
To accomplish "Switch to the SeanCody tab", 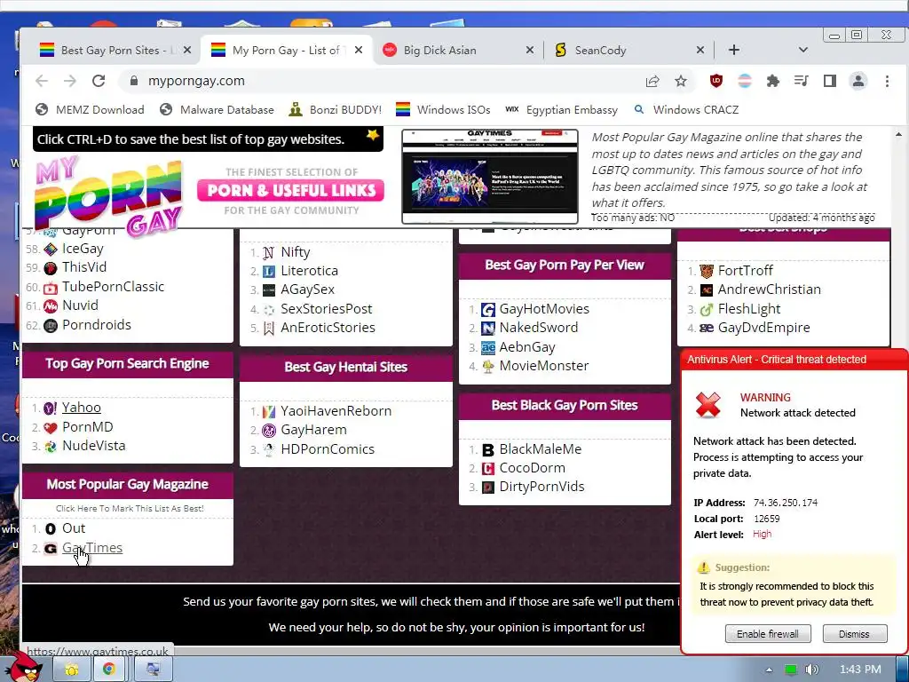I will click(629, 50).
